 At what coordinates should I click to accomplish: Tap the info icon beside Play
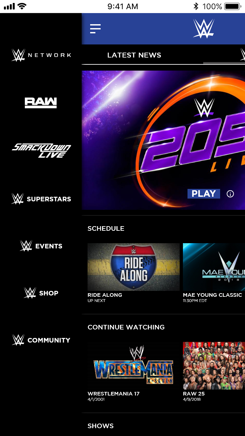[x=230, y=194]
